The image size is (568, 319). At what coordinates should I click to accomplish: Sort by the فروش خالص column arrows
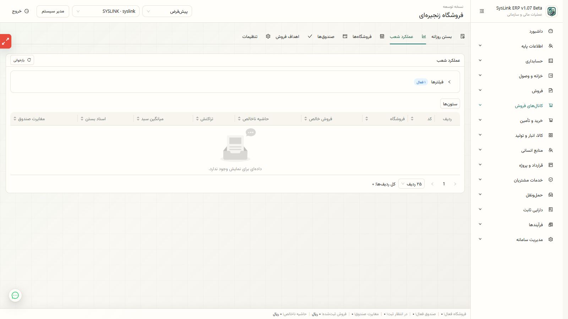[306, 119]
